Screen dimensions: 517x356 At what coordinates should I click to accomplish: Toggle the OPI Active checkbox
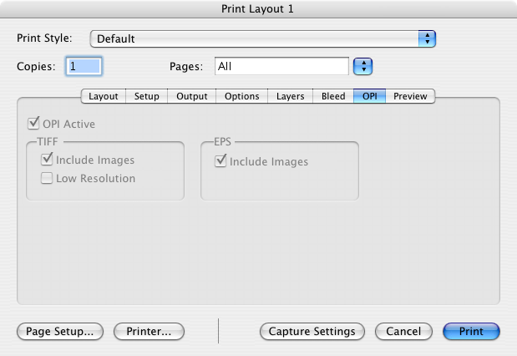pos(34,125)
